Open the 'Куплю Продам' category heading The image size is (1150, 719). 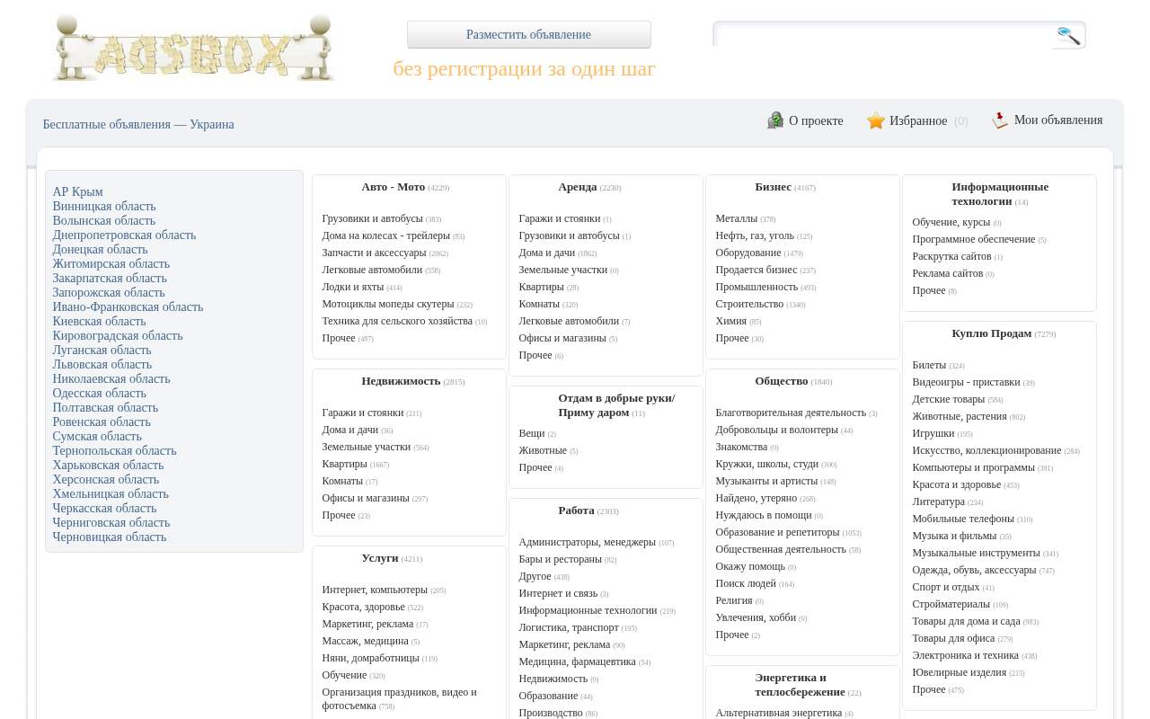pos(991,333)
